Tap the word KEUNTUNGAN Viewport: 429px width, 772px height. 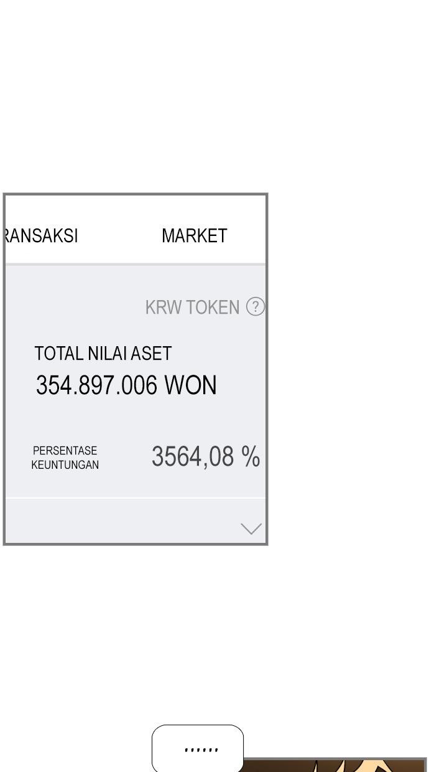[x=65, y=465]
